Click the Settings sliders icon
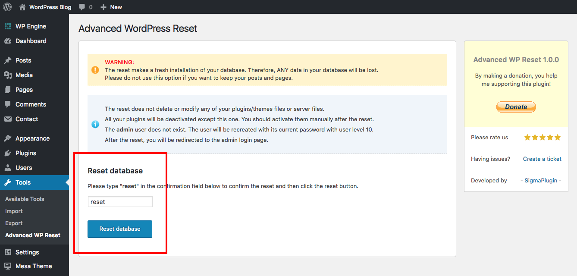The height and width of the screenshot is (276, 577). coord(8,252)
